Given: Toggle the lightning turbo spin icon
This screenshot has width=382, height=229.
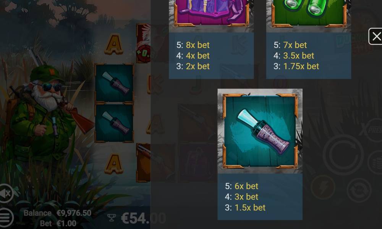Looking at the screenshot, I should (323, 188).
